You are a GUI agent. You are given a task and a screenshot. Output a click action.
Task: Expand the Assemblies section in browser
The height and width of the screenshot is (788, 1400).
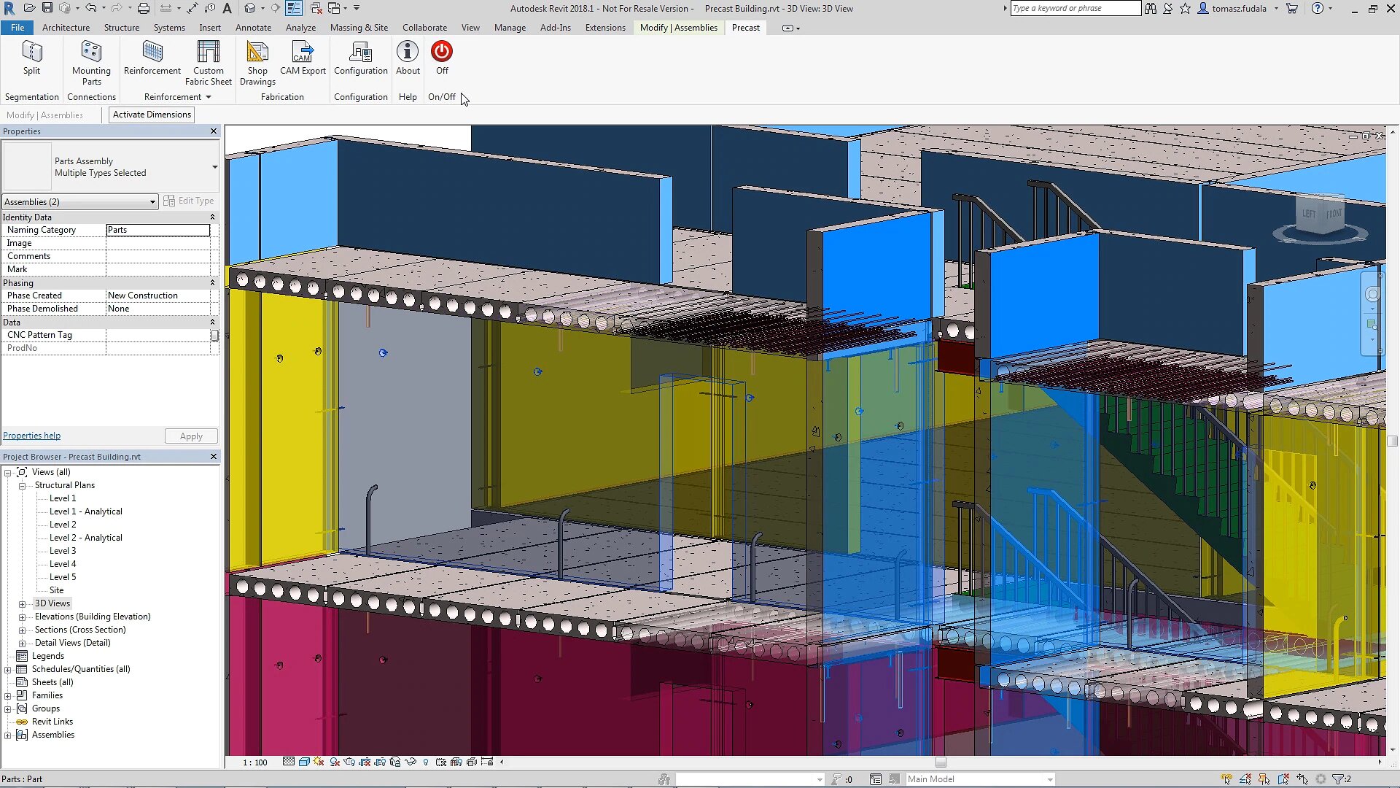pyautogui.click(x=8, y=734)
